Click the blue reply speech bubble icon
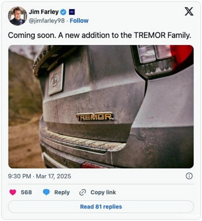 click(46, 192)
